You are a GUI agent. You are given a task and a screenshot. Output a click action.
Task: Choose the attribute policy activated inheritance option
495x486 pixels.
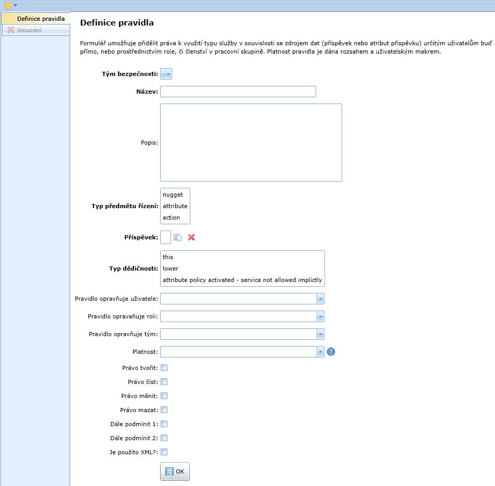[242, 280]
